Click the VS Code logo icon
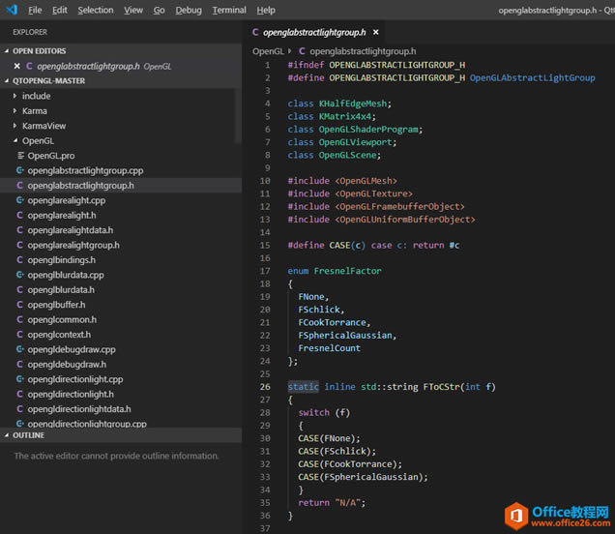615x534 pixels. (x=12, y=10)
